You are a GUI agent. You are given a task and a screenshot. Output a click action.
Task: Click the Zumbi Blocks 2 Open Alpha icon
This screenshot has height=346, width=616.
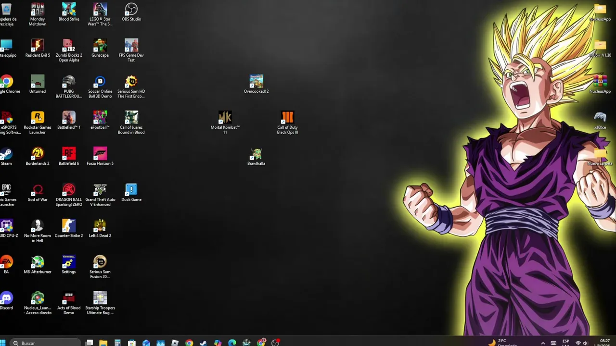click(x=69, y=50)
